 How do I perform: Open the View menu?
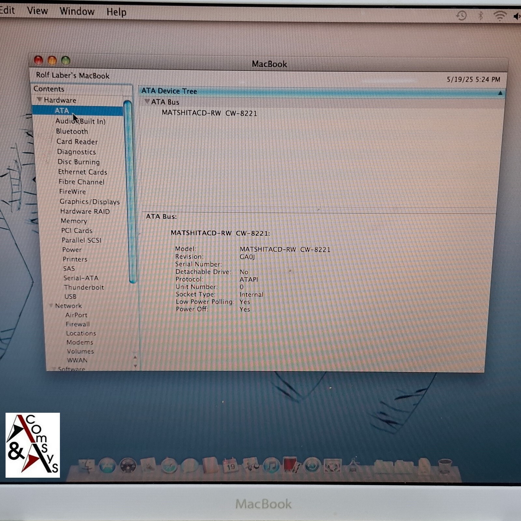(x=37, y=11)
